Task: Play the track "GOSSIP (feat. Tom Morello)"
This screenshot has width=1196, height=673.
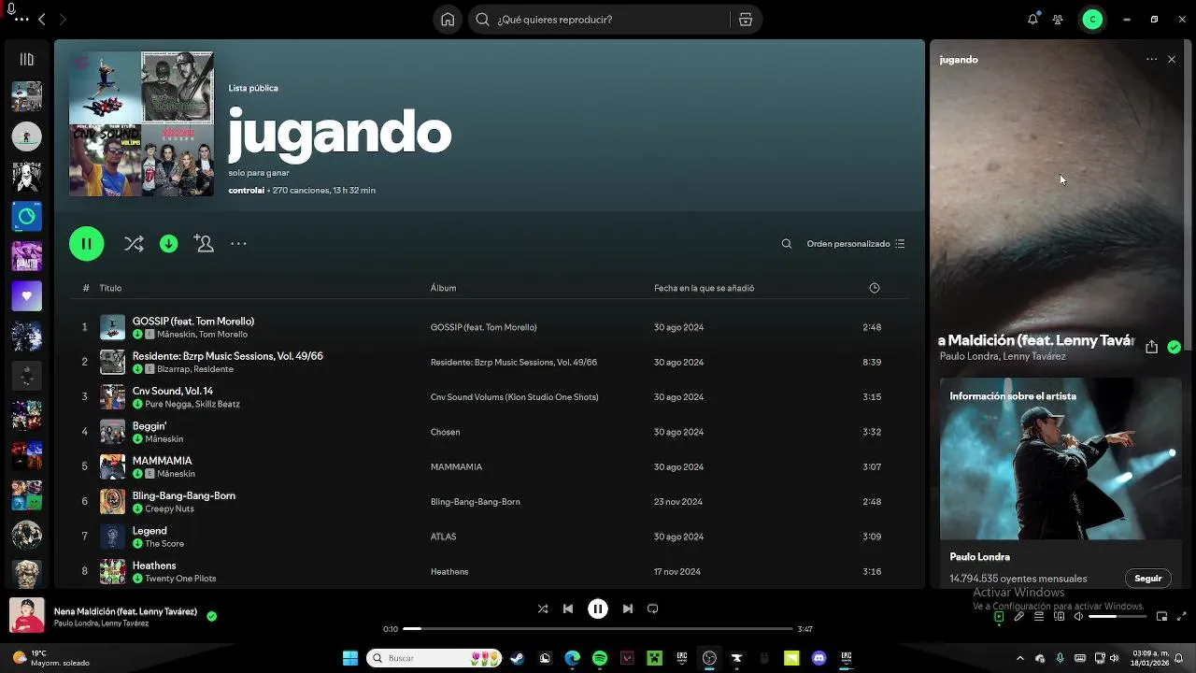Action: coord(193,322)
